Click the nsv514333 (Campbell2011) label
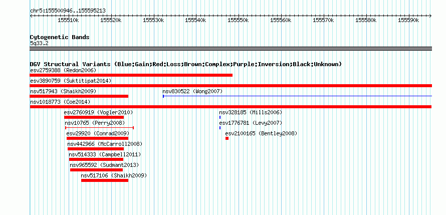The image size is (446, 215). click(105, 154)
